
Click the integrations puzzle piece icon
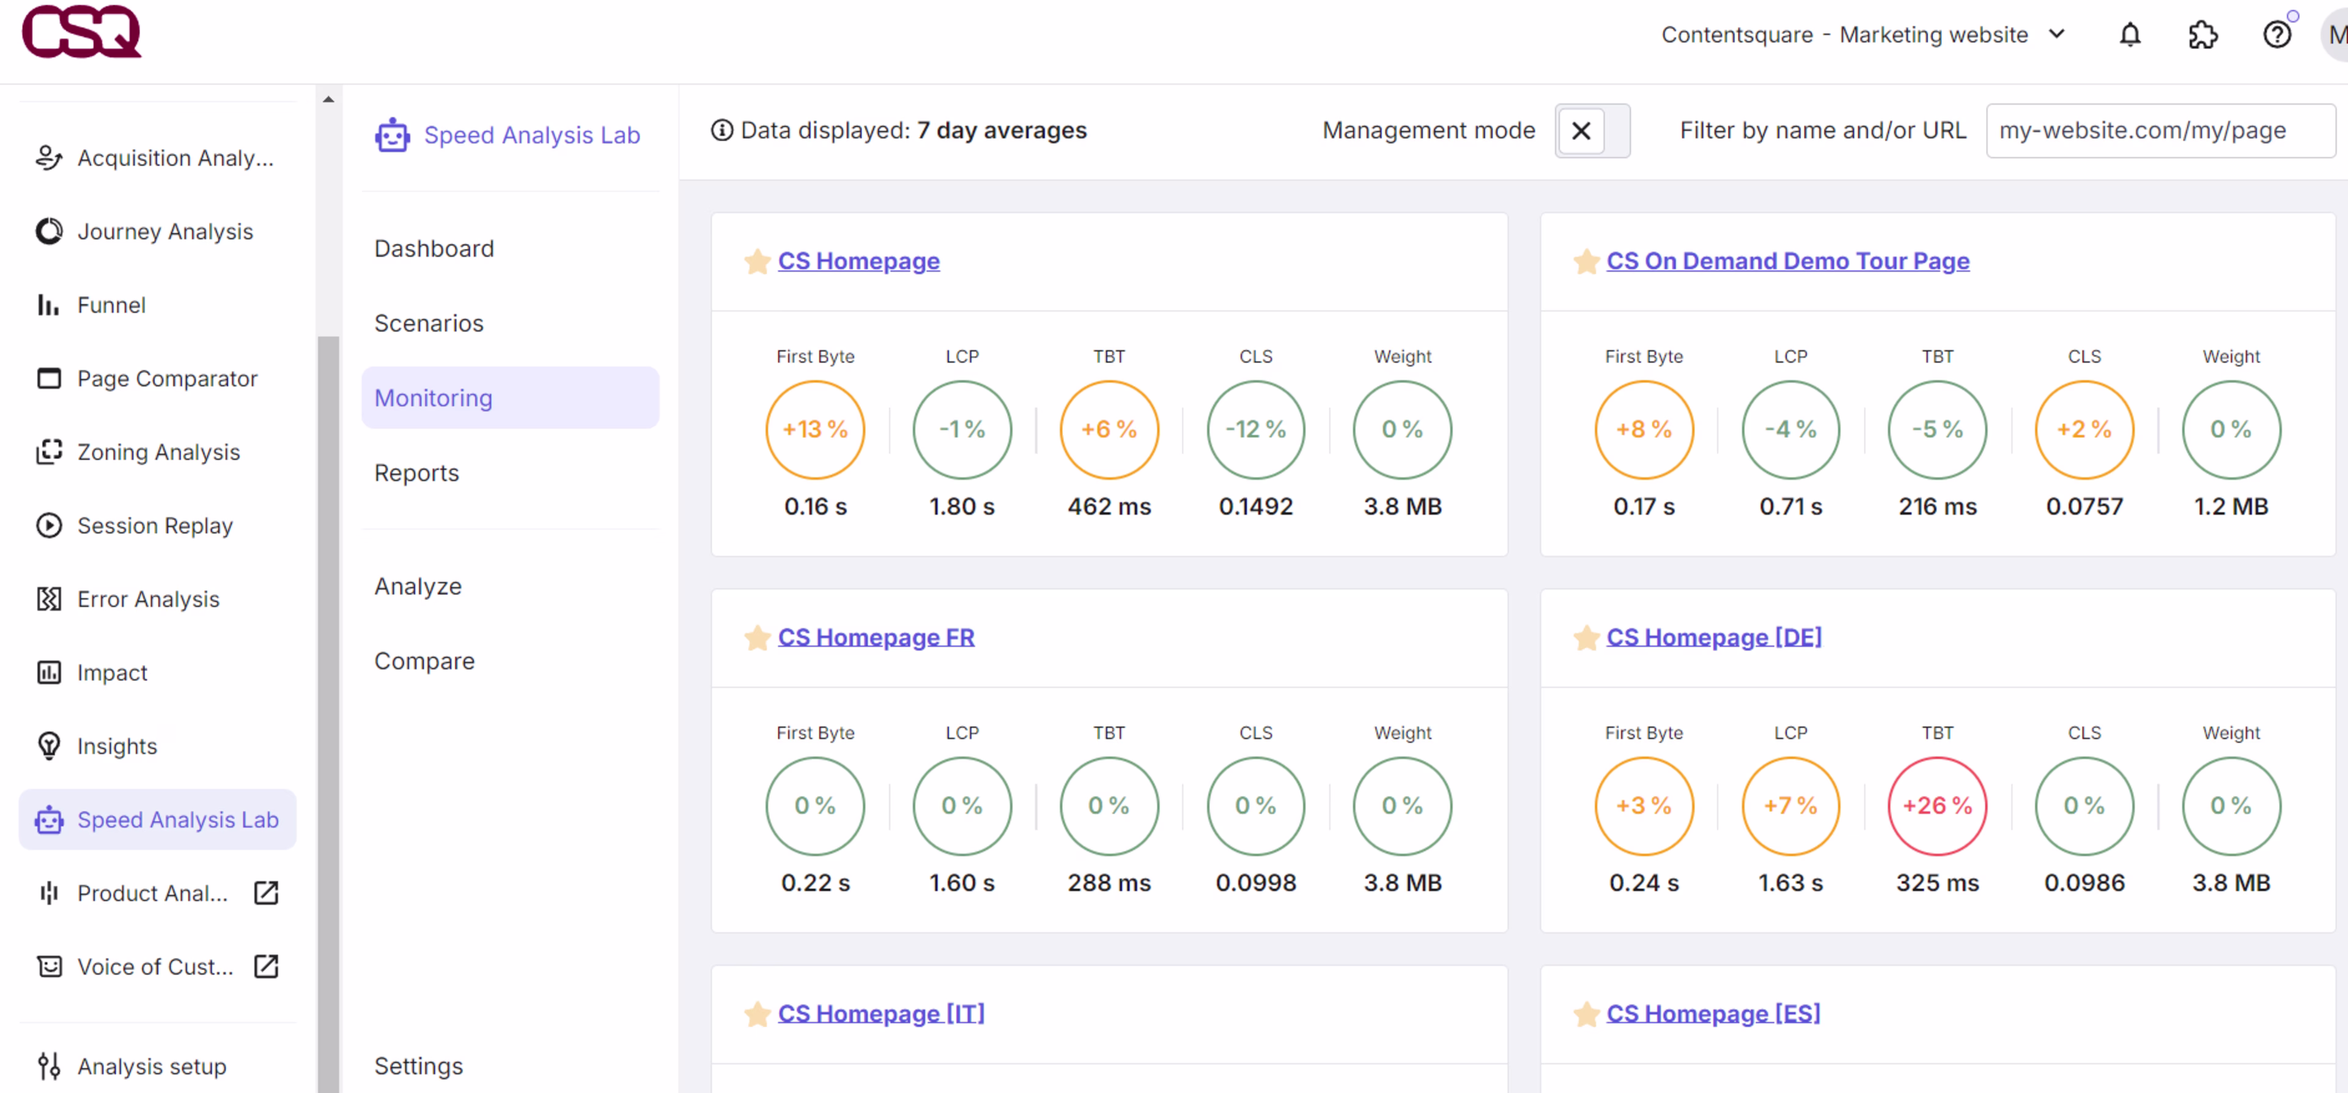point(2202,35)
